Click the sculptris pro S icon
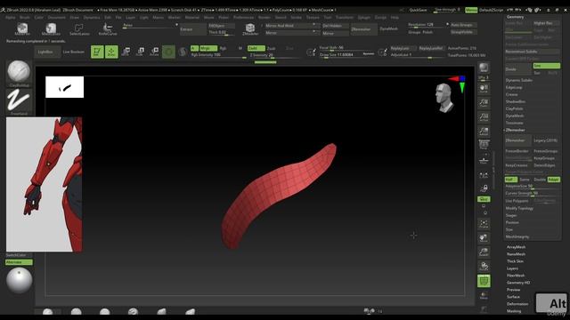 tap(183, 52)
